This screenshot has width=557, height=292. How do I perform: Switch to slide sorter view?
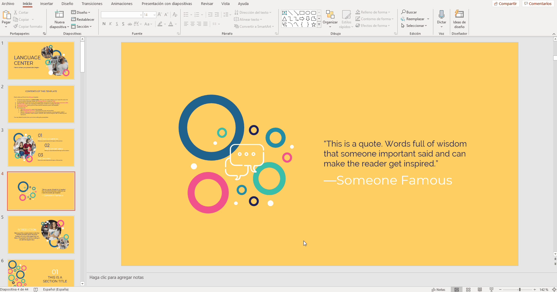(468, 289)
